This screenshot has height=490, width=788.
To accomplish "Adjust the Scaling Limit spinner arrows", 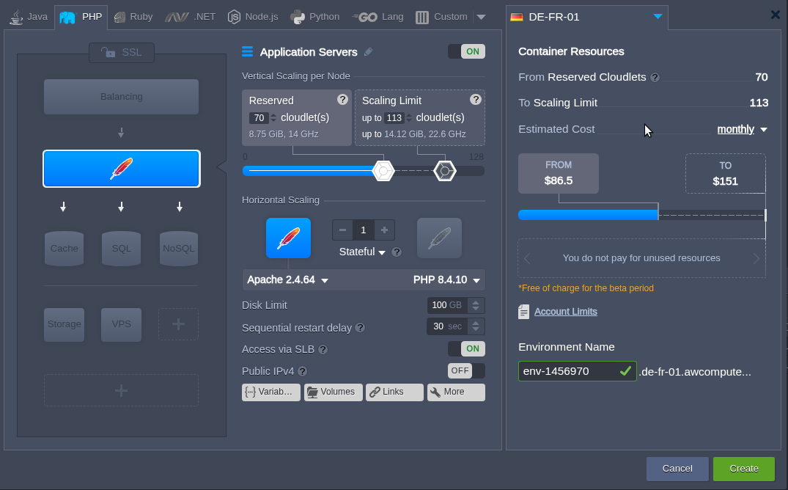I will 409,117.
